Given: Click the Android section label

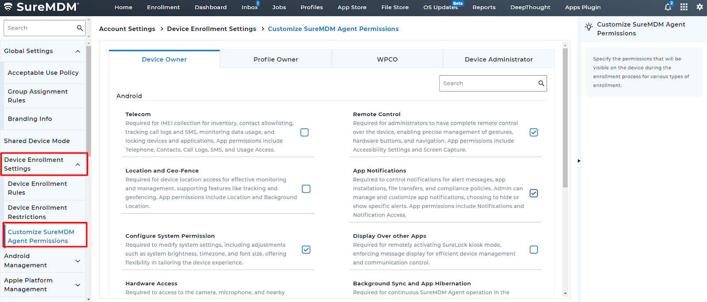Looking at the screenshot, I should (x=129, y=96).
